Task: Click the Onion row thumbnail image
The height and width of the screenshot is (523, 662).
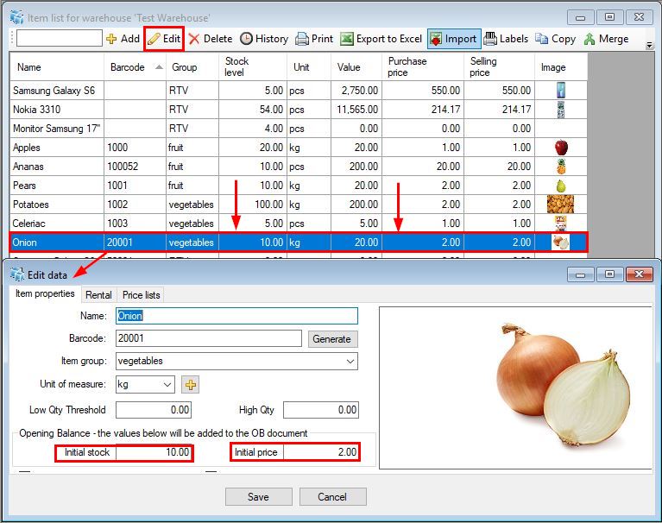Action: (x=560, y=243)
